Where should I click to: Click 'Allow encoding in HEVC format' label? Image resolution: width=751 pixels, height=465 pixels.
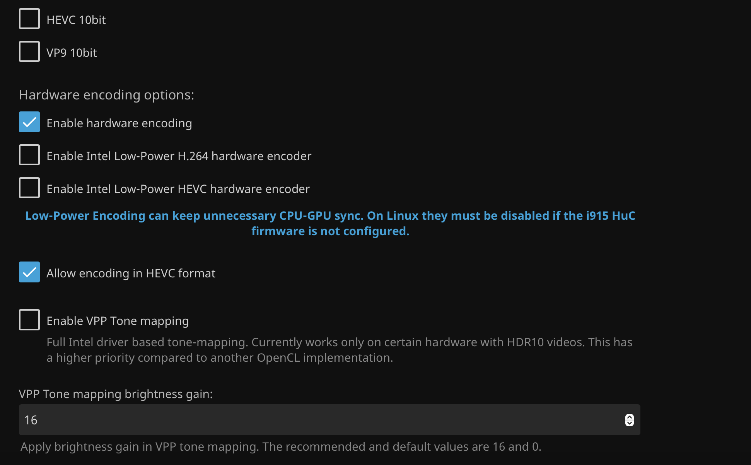[131, 273]
